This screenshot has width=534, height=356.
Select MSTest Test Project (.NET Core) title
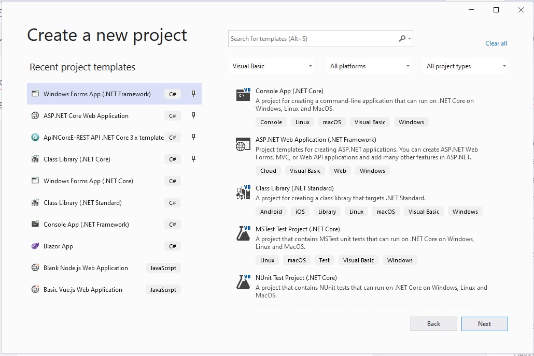click(x=298, y=229)
